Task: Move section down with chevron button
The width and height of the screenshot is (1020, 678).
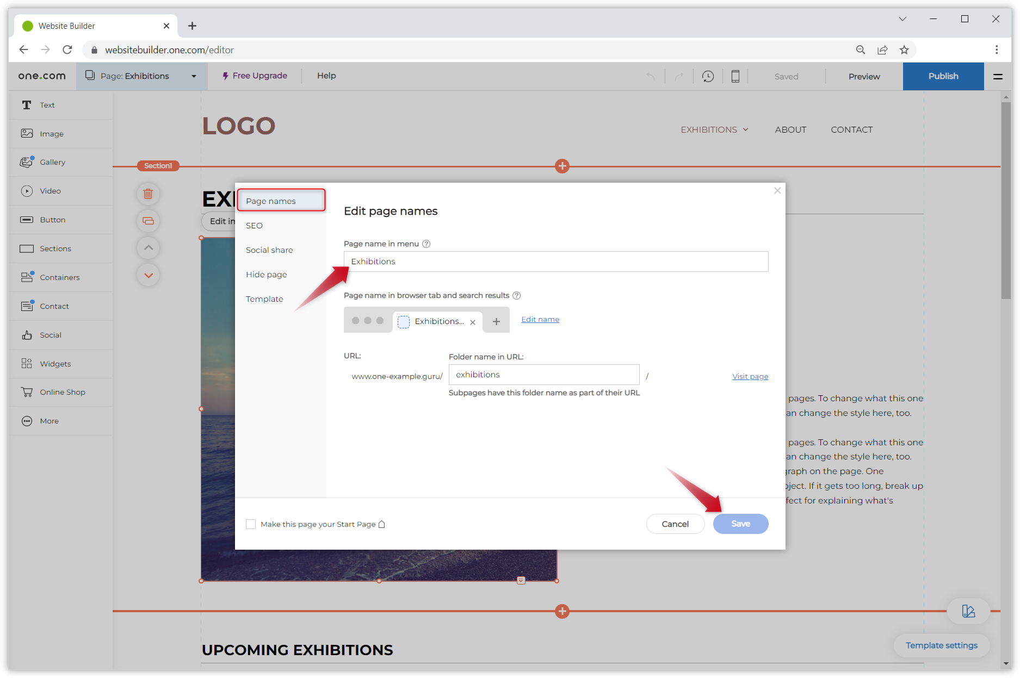Action: pos(148,275)
